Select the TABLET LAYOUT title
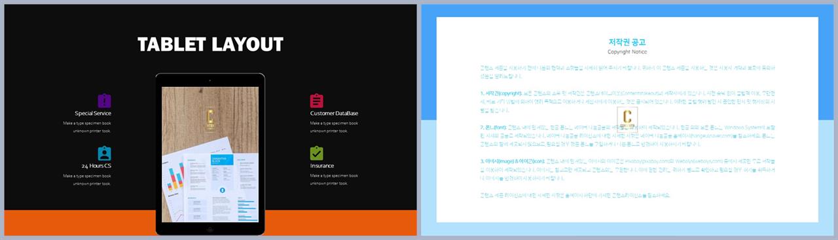This screenshot has height=240, width=838. [x=210, y=44]
